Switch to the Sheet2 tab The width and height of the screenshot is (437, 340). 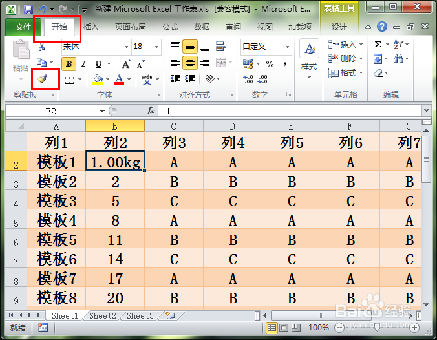103,315
